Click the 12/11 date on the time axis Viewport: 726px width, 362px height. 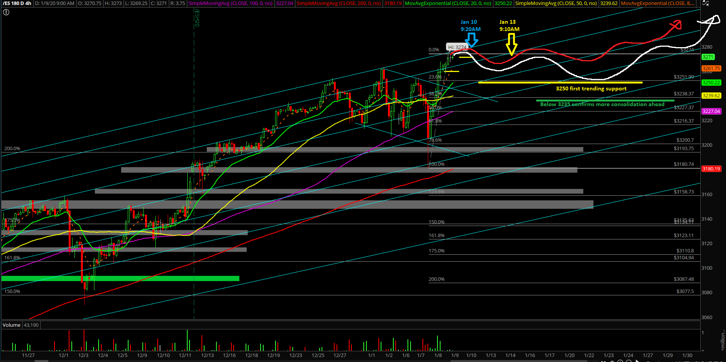click(x=185, y=355)
